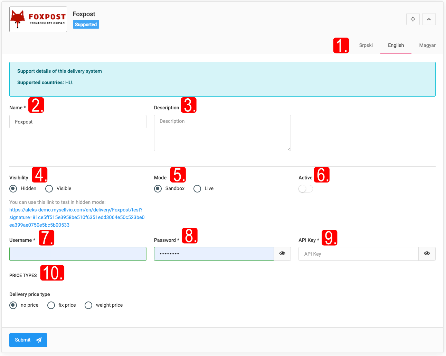Click the move/drag handle icon
The image size is (446, 356).
[x=413, y=19]
